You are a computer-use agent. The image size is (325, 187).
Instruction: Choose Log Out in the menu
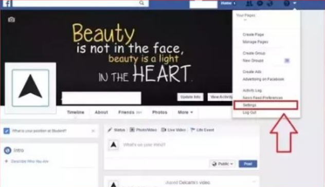[249, 113]
